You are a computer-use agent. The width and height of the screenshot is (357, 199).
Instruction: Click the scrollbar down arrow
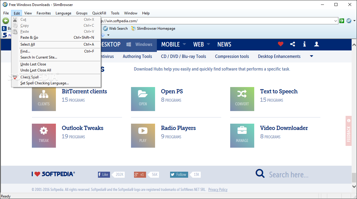coord(354,186)
